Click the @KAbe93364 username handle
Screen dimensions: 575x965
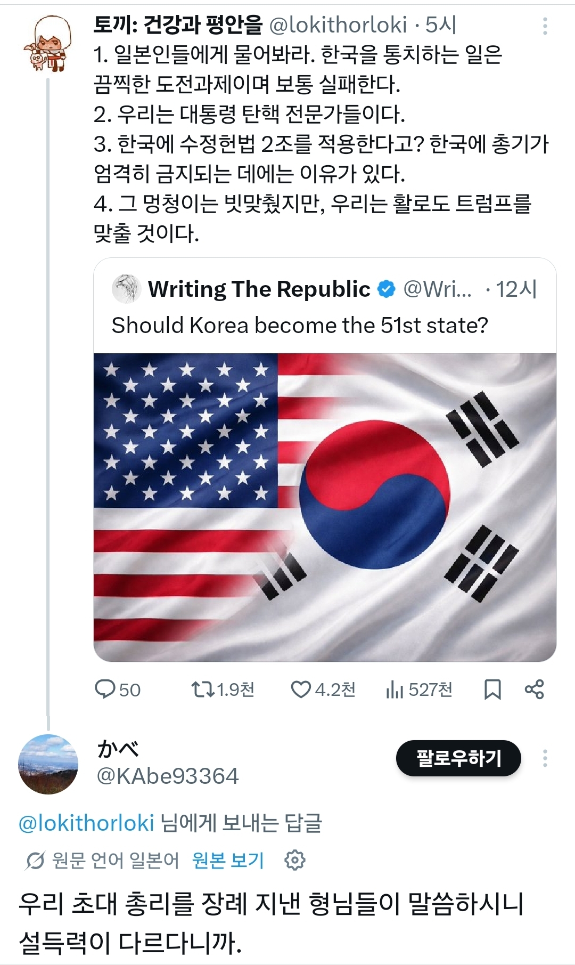point(168,776)
